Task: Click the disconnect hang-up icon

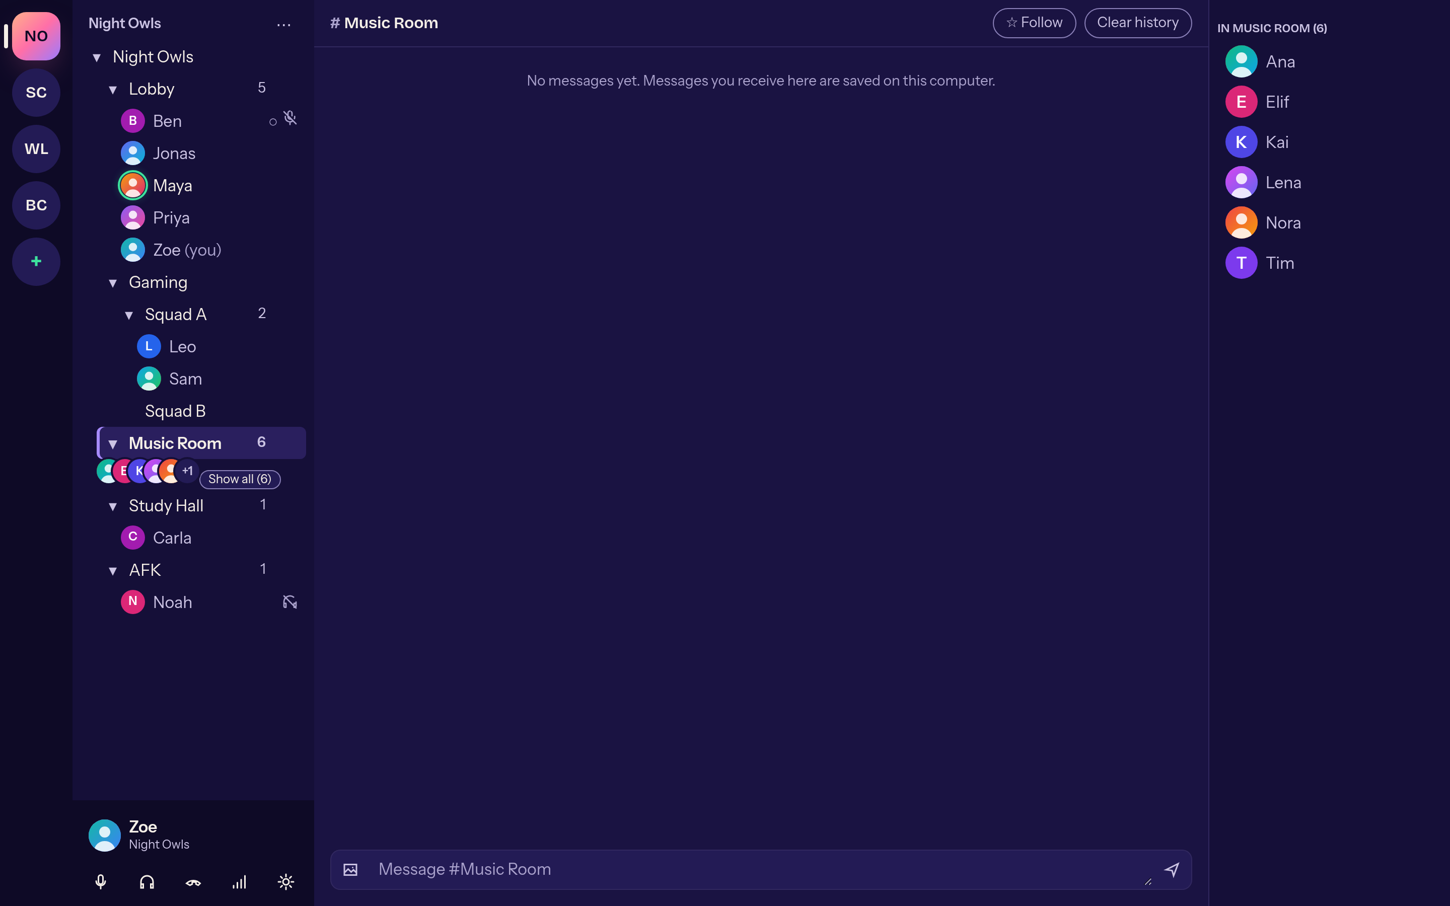Action: pos(193,881)
